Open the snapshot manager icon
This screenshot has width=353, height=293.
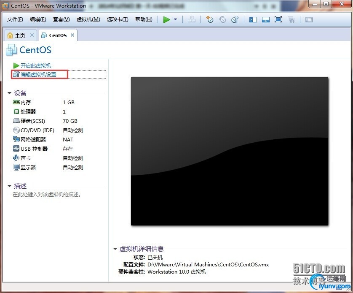235,19
